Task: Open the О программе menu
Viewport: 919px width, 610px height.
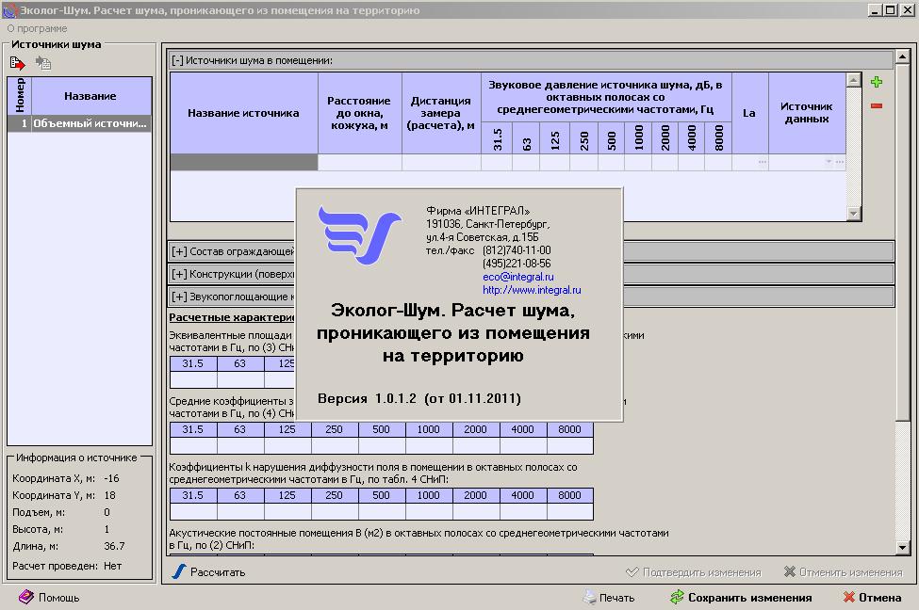Action: tap(37, 28)
